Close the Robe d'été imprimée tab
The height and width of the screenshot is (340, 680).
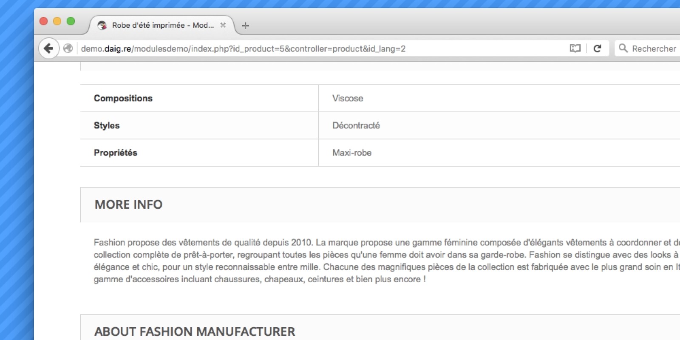tap(223, 25)
